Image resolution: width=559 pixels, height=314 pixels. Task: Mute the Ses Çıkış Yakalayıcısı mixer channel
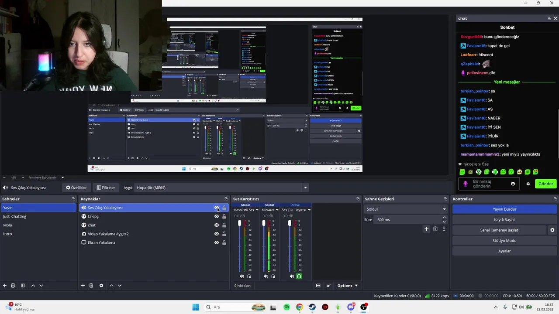[292, 276]
